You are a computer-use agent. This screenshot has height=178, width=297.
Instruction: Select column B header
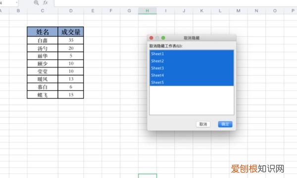tap(18, 11)
